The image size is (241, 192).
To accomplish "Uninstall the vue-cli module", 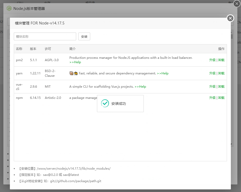I will (221, 86).
